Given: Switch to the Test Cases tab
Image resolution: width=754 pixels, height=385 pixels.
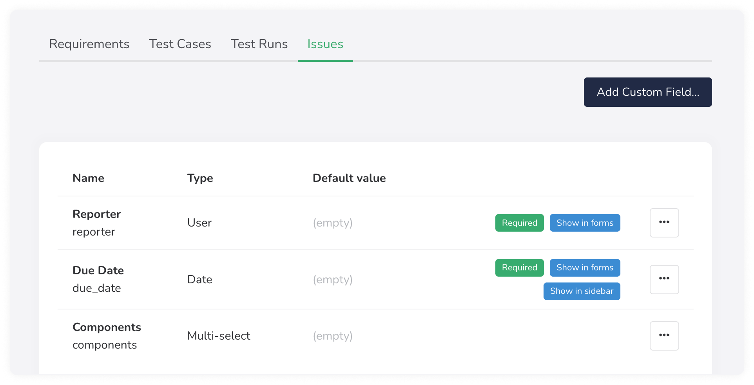Looking at the screenshot, I should (x=180, y=44).
